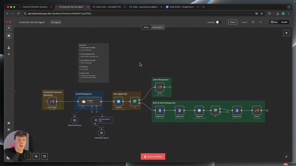Click the Draft Response sticky title

click(84, 94)
